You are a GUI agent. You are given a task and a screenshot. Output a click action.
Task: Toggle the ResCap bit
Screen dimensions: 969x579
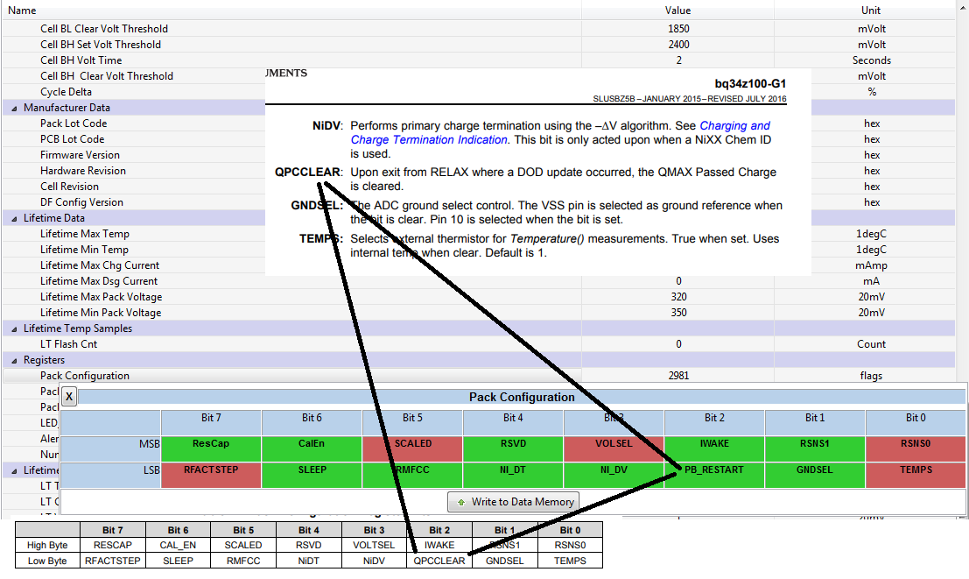pyautogui.click(x=211, y=448)
